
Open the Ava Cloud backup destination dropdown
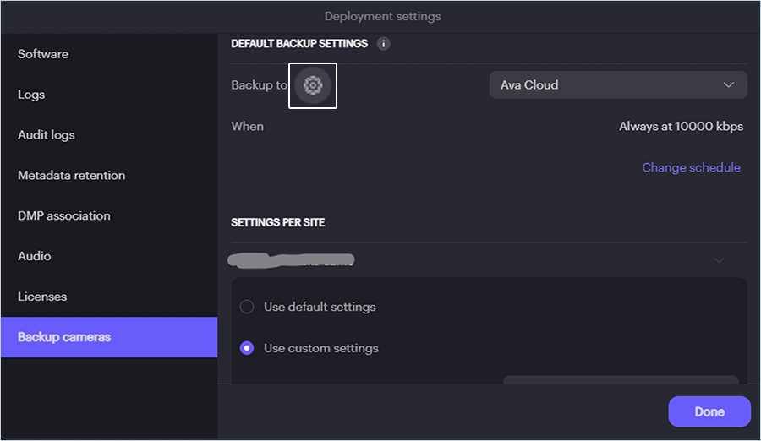618,84
